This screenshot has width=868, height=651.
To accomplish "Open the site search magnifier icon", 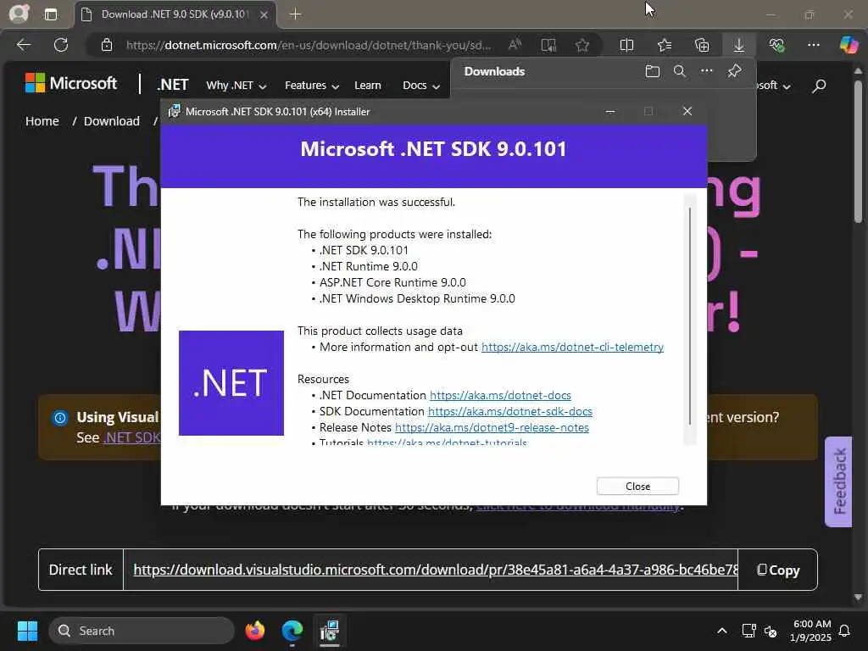I will [819, 86].
